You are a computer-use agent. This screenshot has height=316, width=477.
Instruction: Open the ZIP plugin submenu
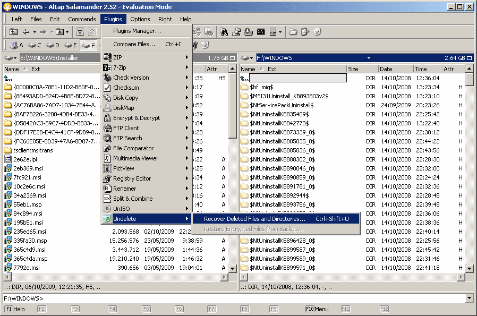pos(146,57)
